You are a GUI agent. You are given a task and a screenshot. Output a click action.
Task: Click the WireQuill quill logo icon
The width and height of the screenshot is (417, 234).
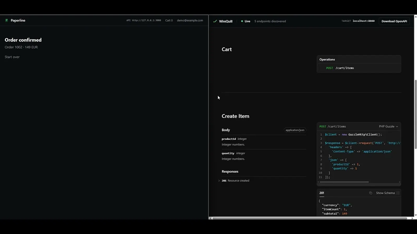pos(215,21)
